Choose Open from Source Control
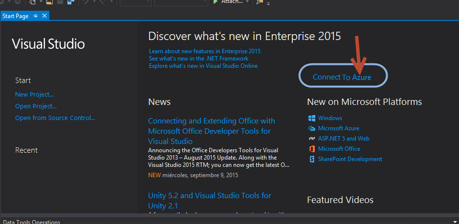 pos(55,118)
